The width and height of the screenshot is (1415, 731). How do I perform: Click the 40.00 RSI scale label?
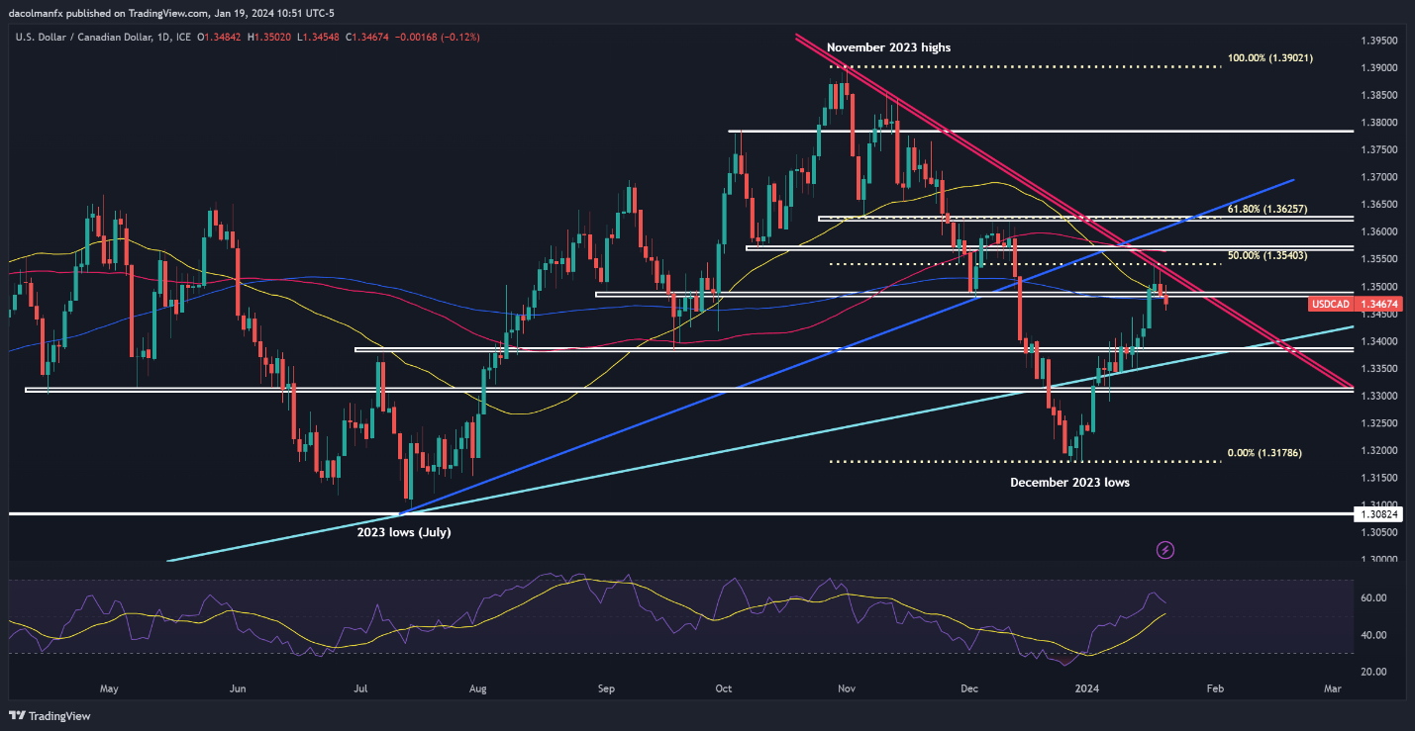[1372, 635]
